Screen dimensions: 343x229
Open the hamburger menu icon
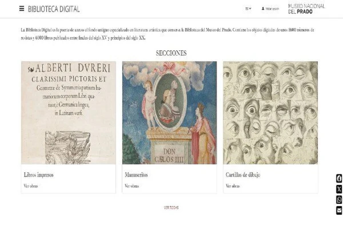pos(22,9)
